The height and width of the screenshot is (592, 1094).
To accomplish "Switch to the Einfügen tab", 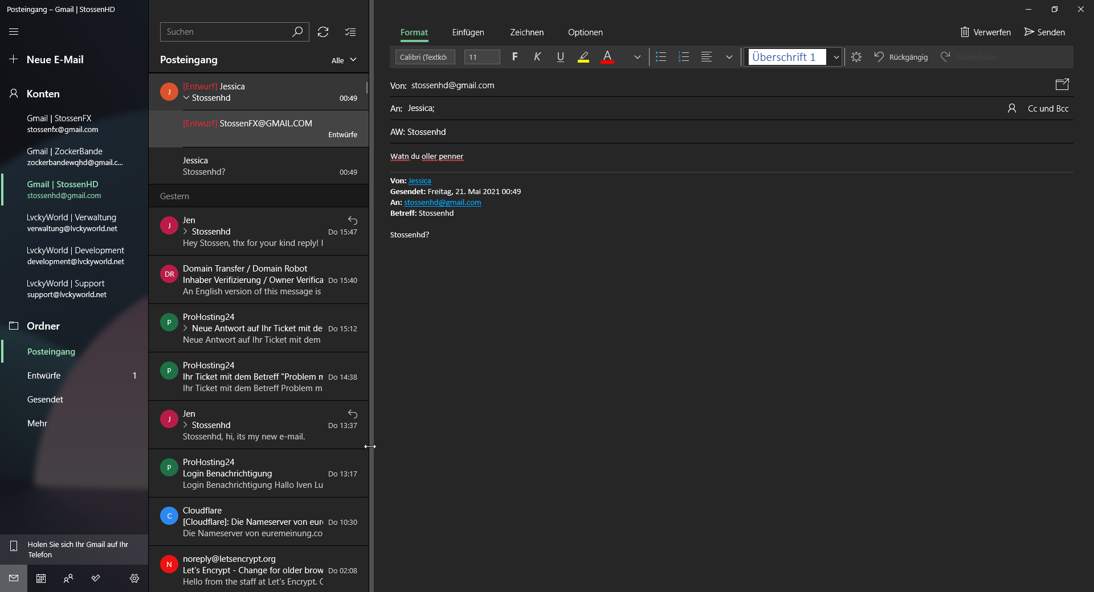I will 468,32.
